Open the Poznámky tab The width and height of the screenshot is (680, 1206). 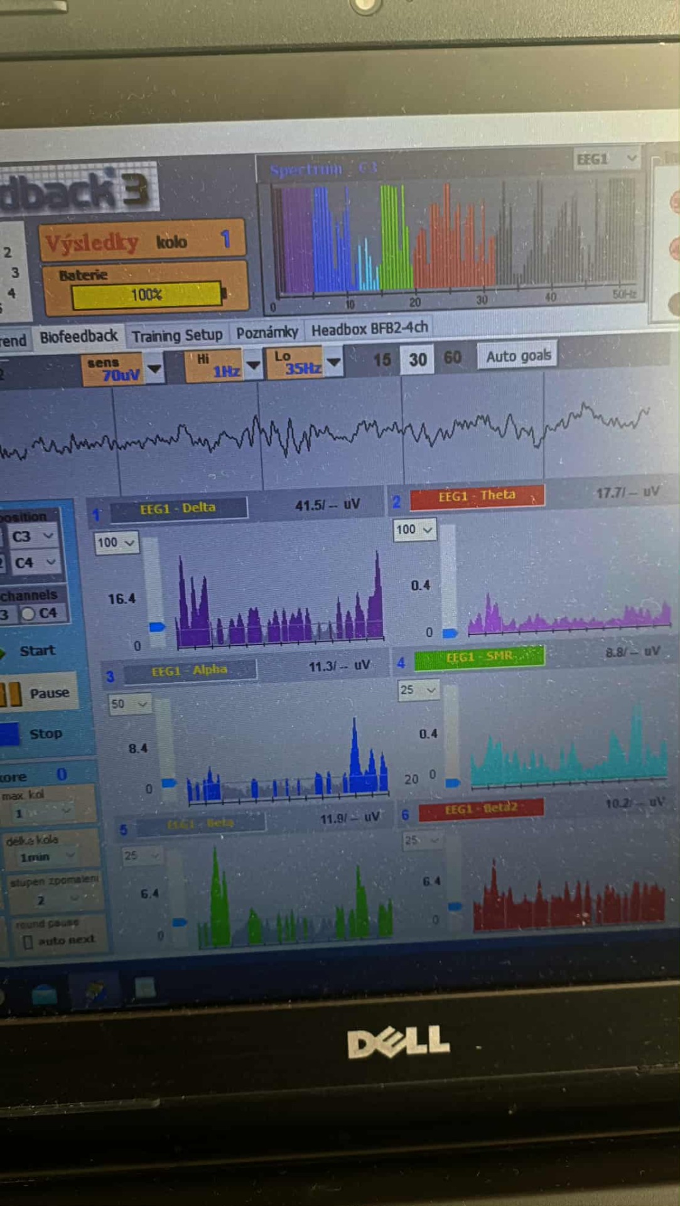267,332
